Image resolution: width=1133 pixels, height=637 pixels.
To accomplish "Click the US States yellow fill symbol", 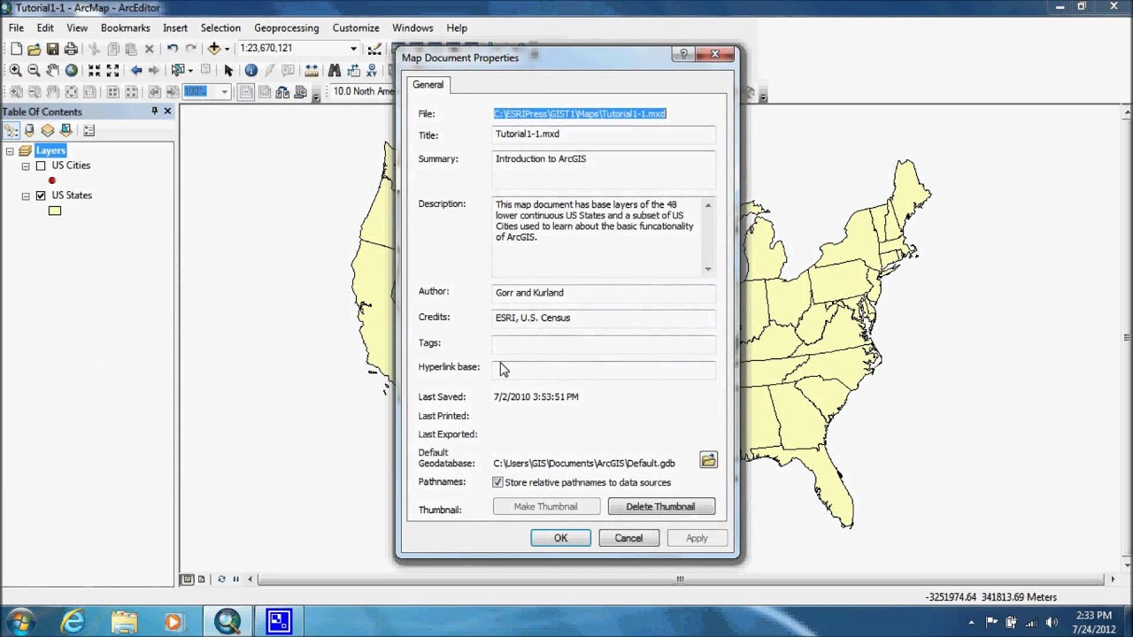I will tap(55, 211).
